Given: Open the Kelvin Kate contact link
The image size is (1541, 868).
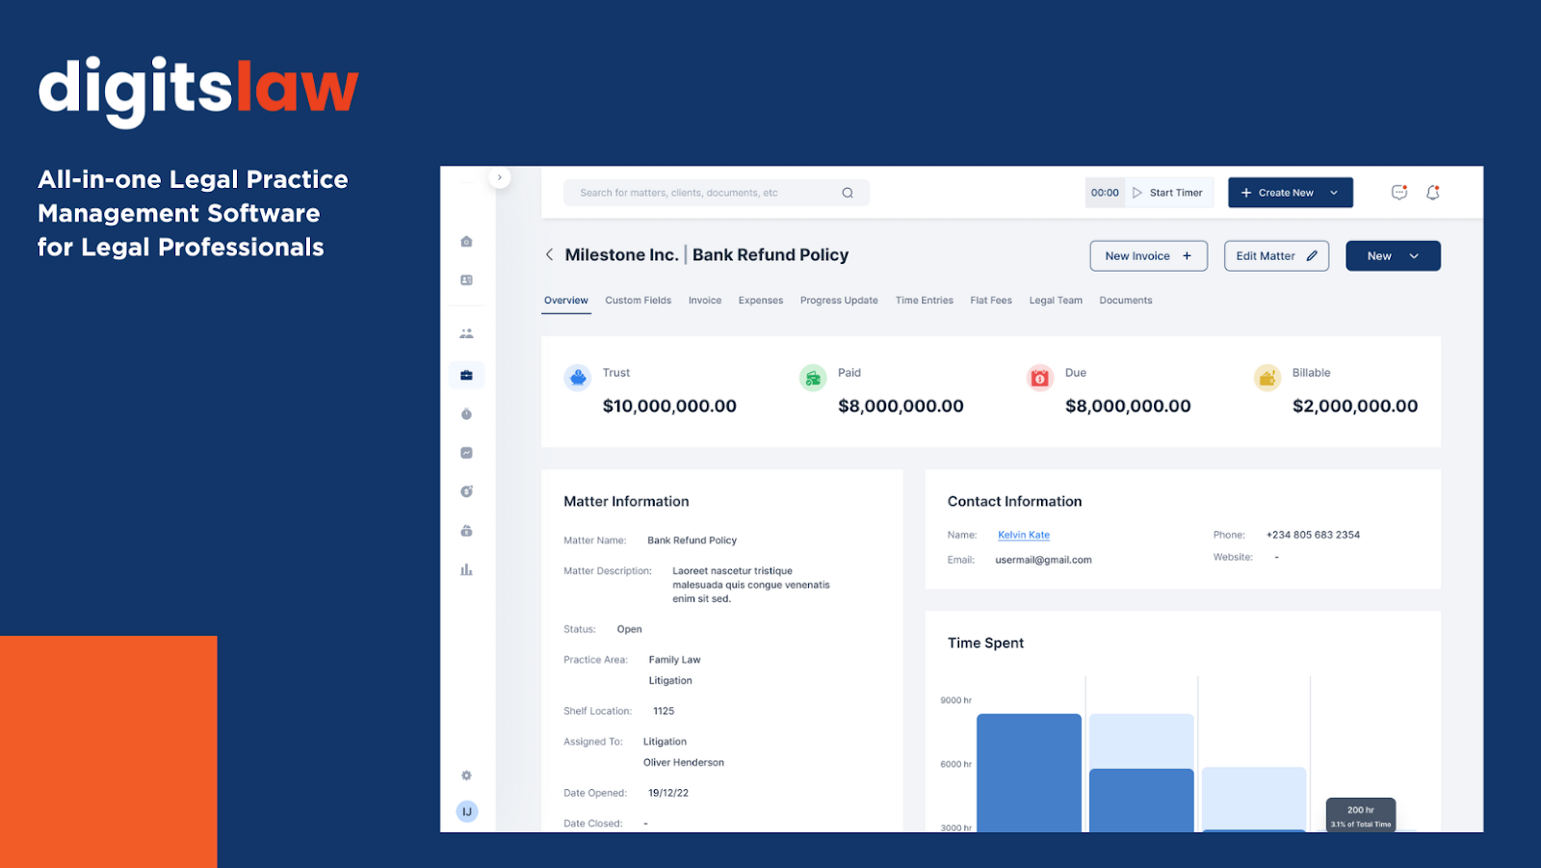Looking at the screenshot, I should click(x=1024, y=535).
